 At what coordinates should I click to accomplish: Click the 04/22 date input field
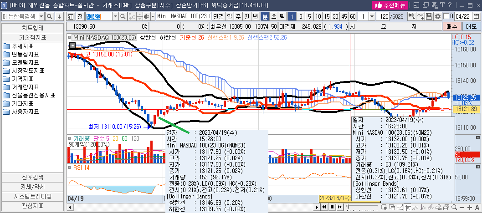(464, 16)
